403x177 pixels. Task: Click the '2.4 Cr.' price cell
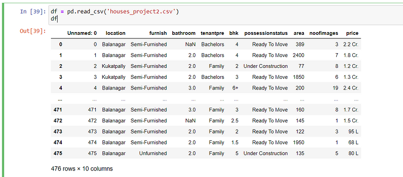pos(351,88)
